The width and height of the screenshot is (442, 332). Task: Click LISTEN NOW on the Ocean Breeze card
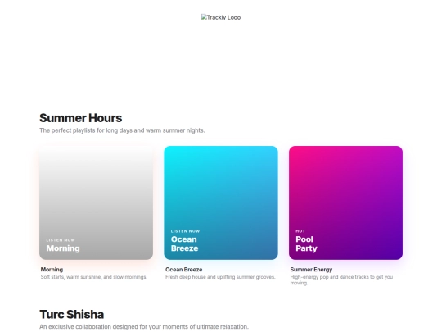tap(185, 231)
